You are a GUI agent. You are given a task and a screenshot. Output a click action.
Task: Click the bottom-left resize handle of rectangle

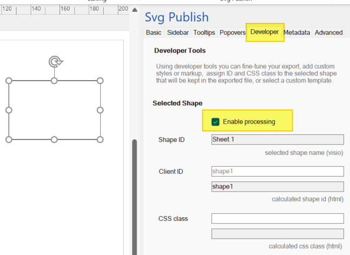[x=9, y=140]
